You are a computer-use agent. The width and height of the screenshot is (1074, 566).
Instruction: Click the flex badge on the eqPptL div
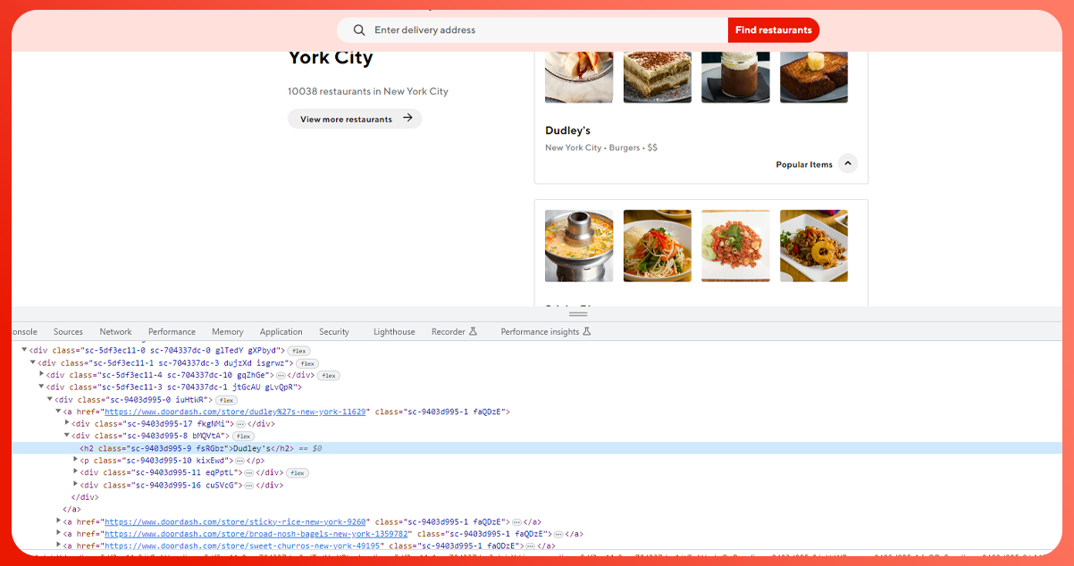[298, 473]
